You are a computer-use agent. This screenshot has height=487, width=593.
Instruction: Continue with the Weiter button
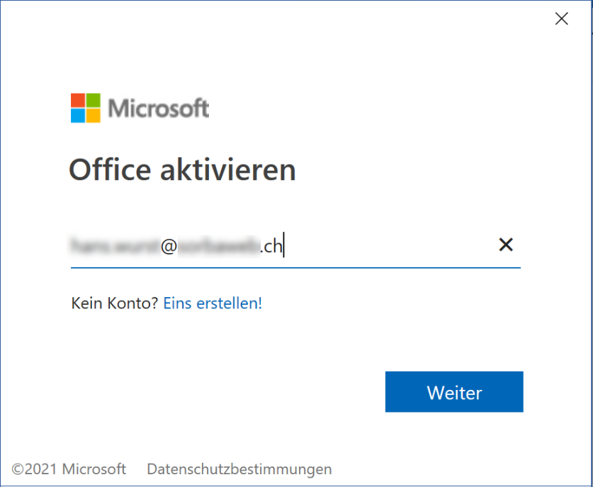[454, 391]
